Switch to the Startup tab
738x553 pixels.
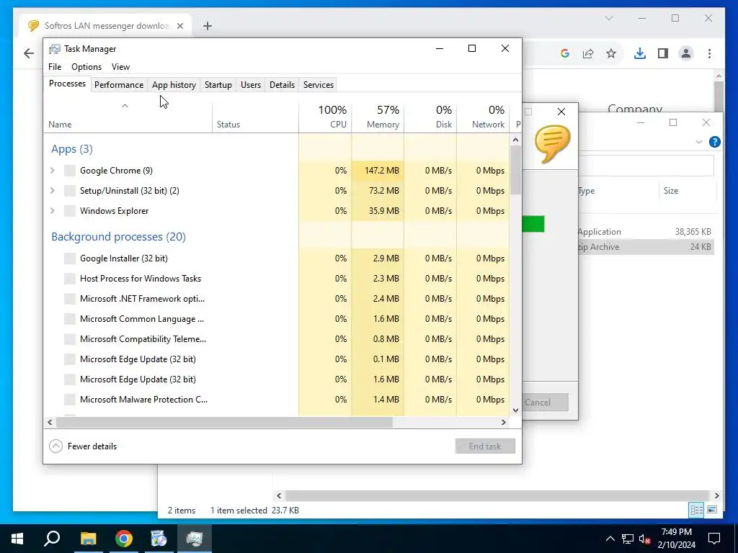[x=218, y=85]
